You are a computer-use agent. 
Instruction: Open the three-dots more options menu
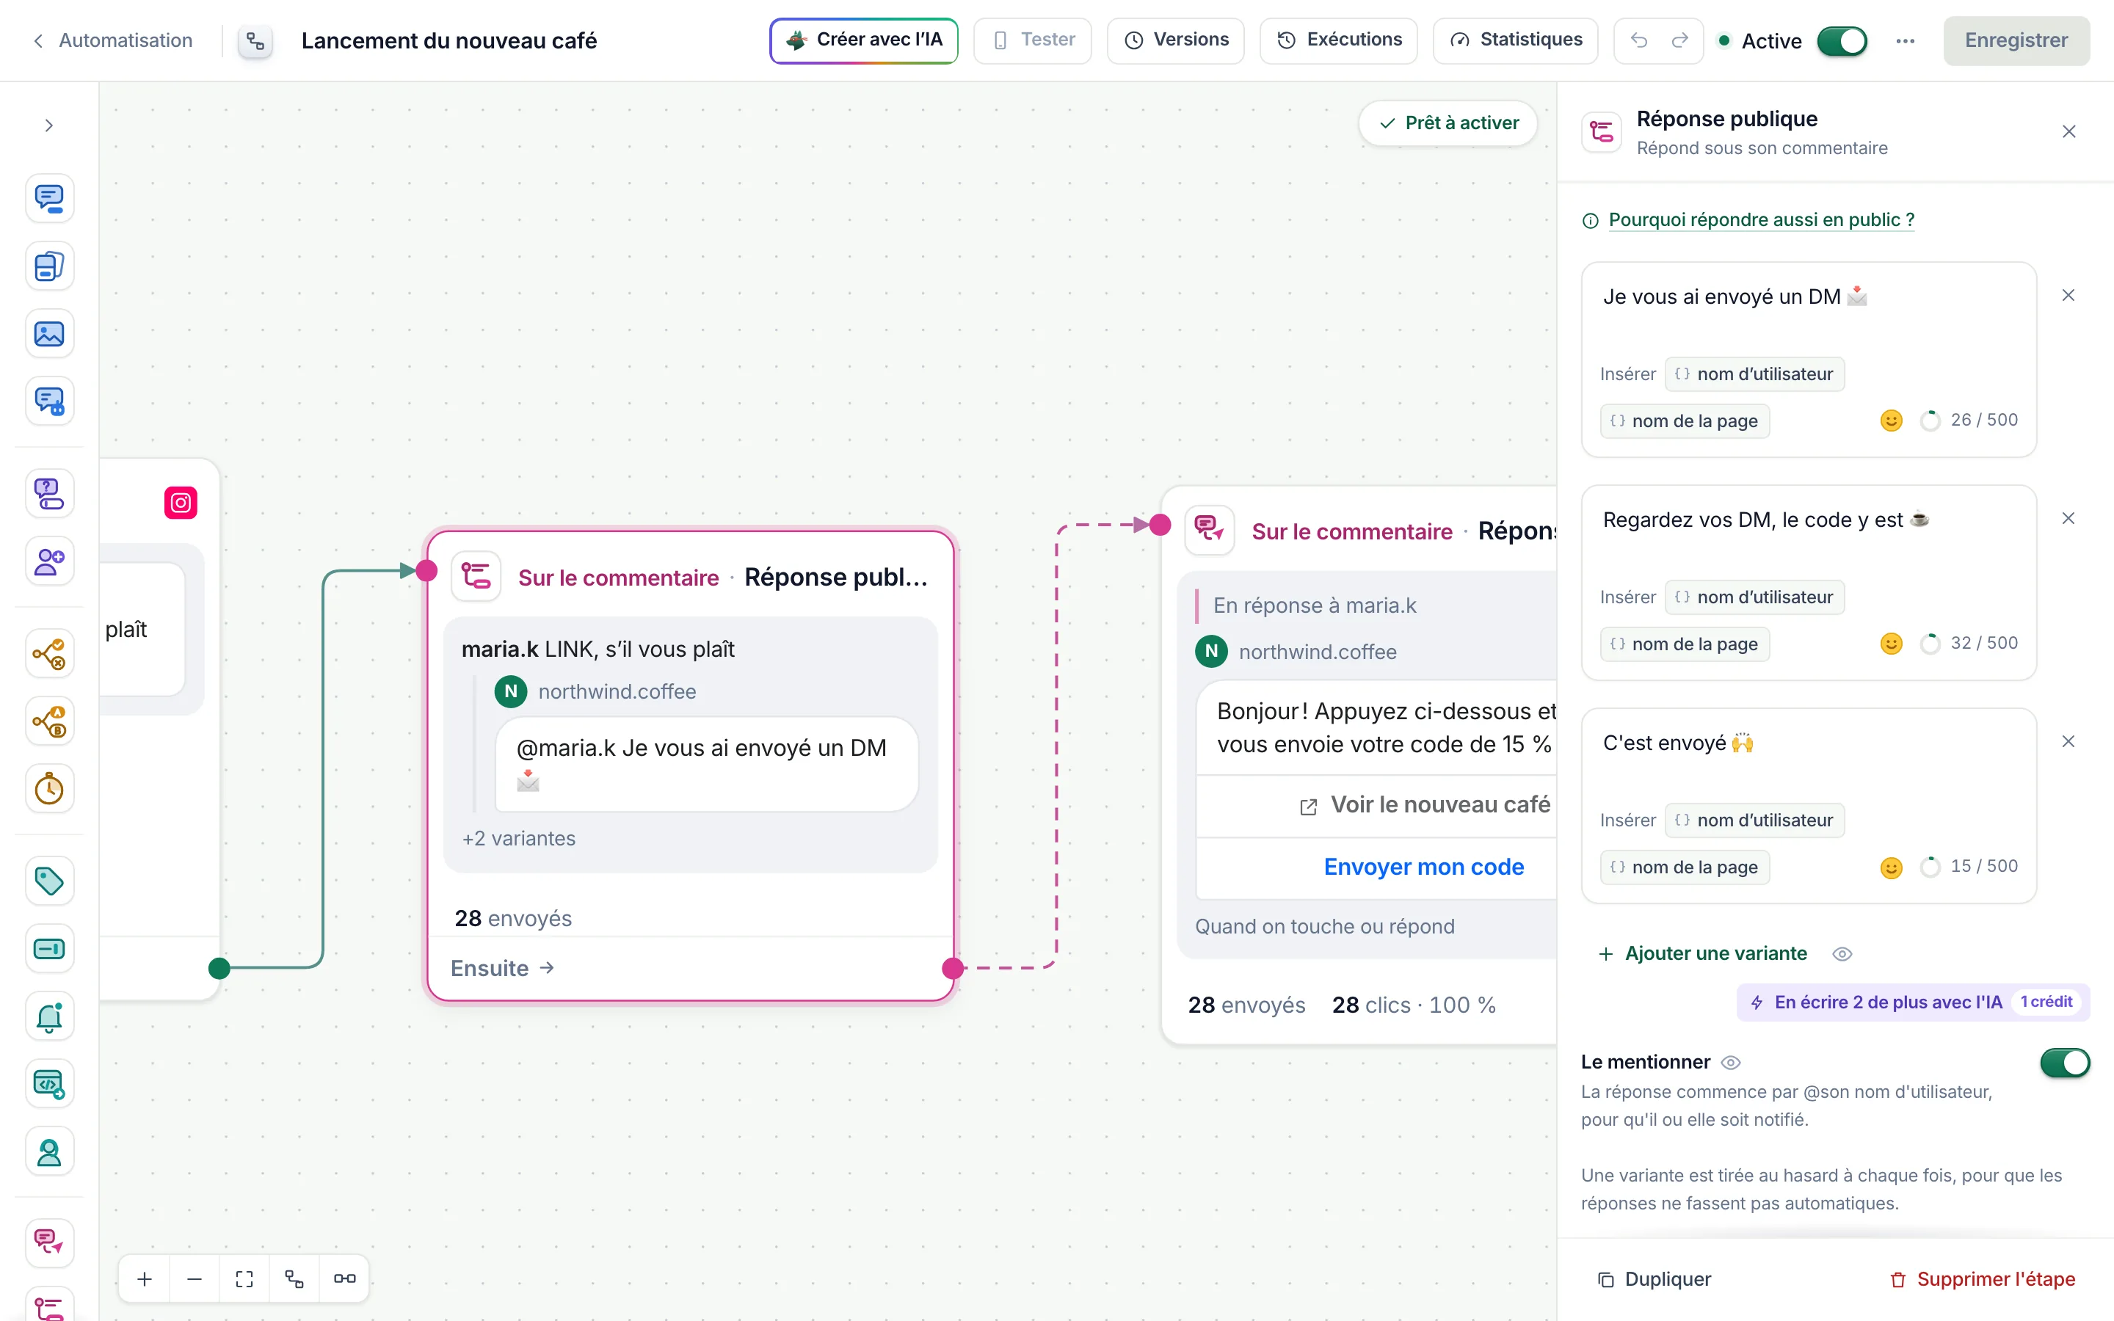1906,41
